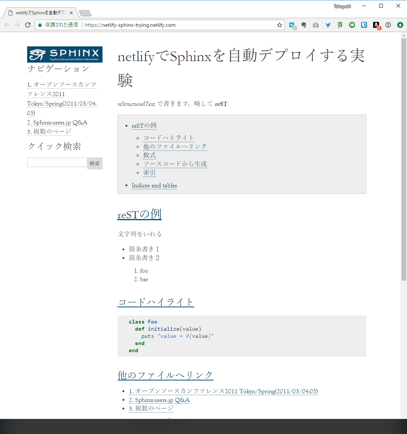
Task: Open the Bitwarden shield extension
Action: click(364, 25)
